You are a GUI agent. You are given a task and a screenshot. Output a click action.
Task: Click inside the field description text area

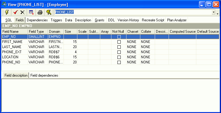tap(110, 95)
